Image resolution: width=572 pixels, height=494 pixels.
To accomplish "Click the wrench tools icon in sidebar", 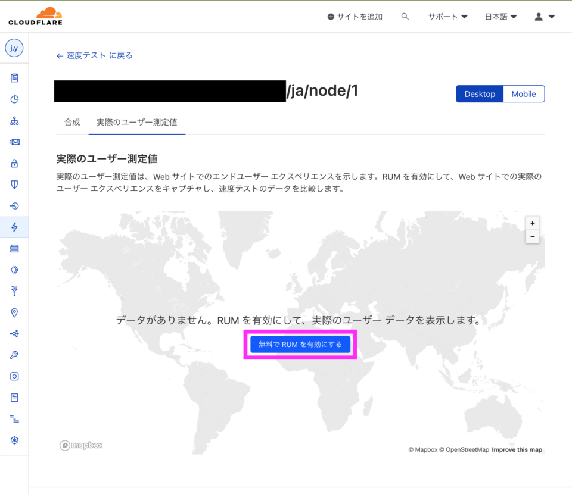I will point(14,355).
